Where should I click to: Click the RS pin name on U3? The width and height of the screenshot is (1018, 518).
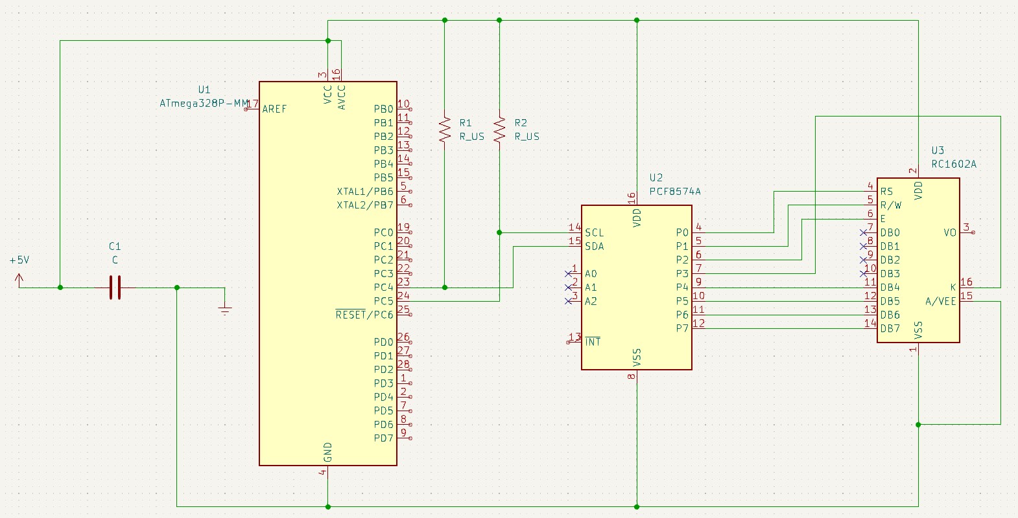pos(886,192)
